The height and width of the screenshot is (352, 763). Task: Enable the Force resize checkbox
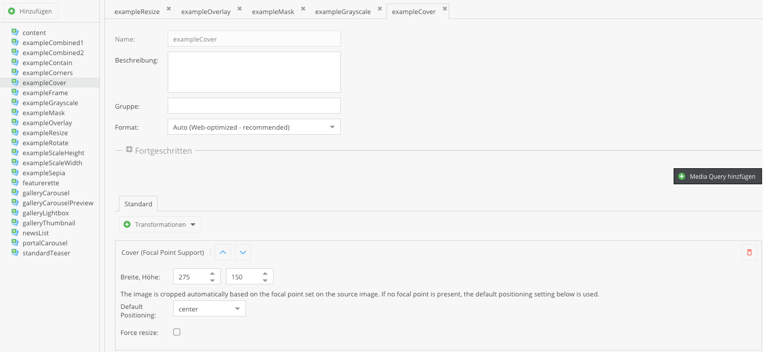click(x=177, y=332)
